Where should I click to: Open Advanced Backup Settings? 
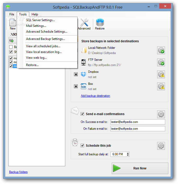pos(45,39)
